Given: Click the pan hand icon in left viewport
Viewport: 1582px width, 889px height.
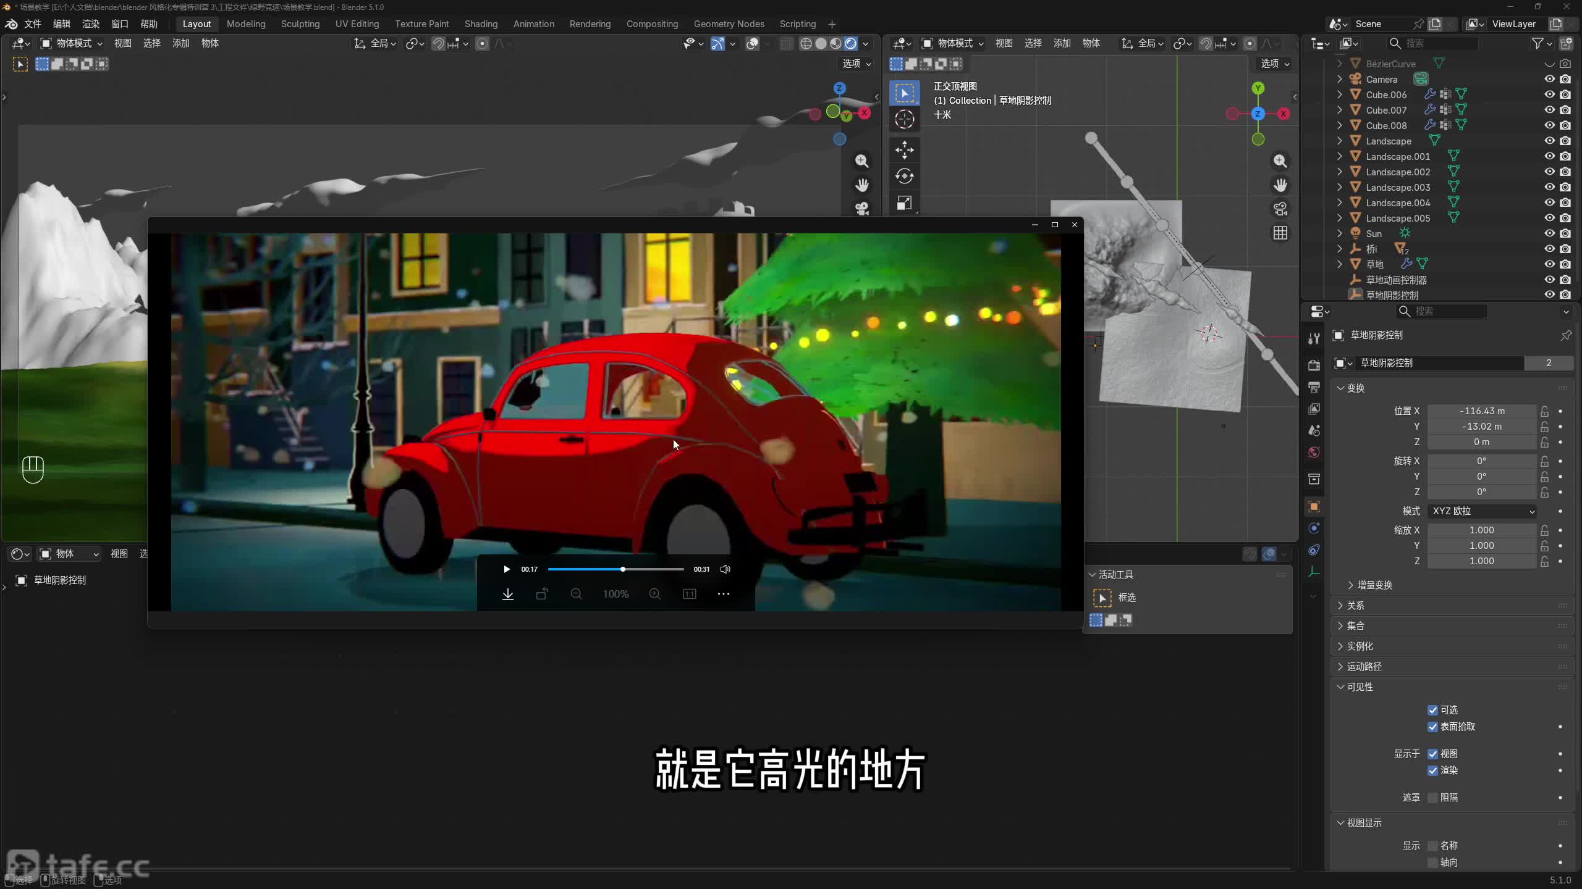Looking at the screenshot, I should (861, 185).
